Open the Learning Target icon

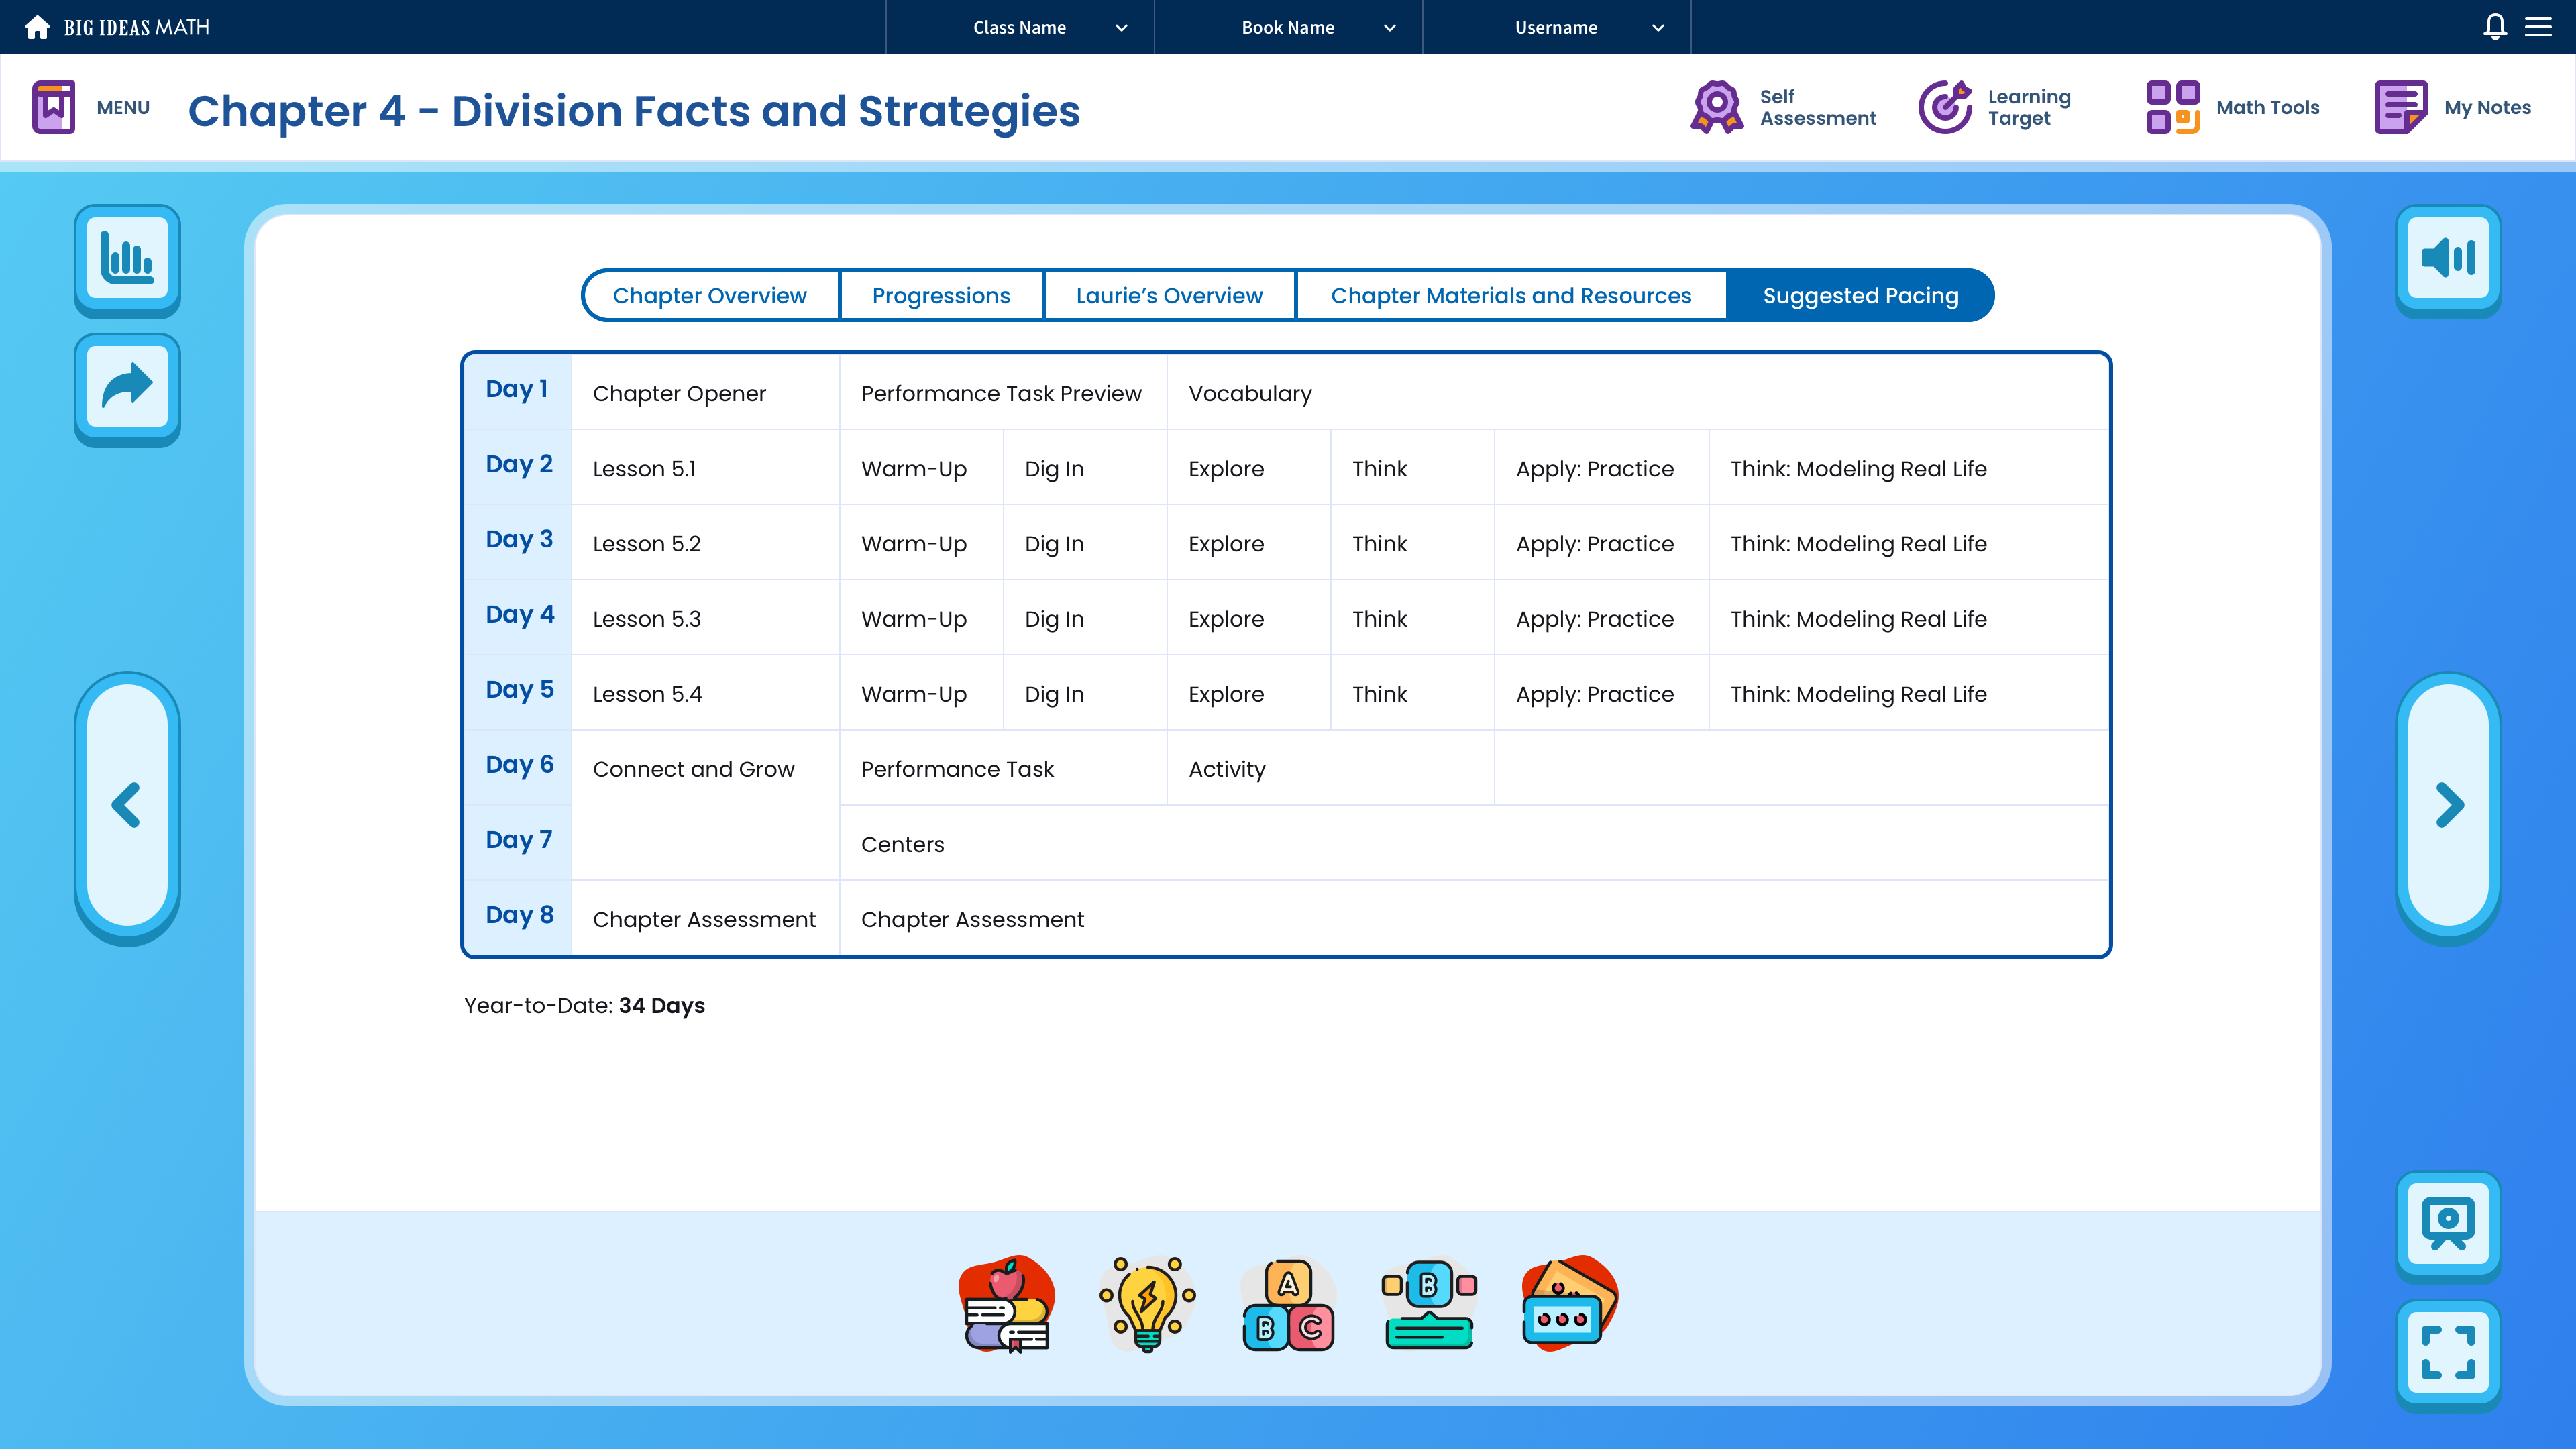tap(1945, 107)
